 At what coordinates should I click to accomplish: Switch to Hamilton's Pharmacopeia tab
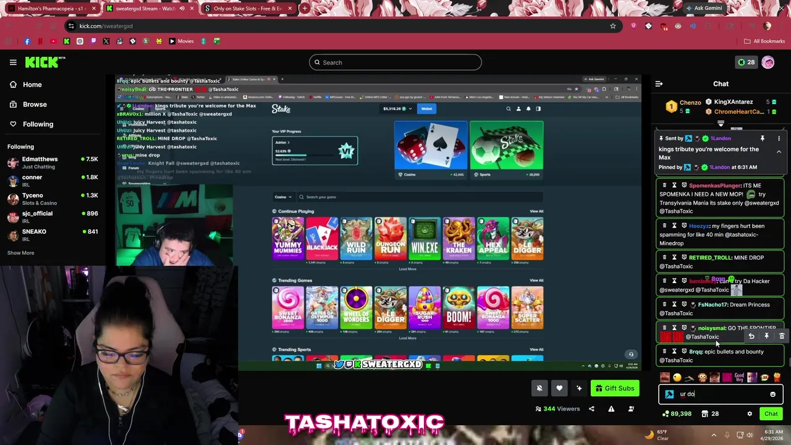click(x=51, y=9)
